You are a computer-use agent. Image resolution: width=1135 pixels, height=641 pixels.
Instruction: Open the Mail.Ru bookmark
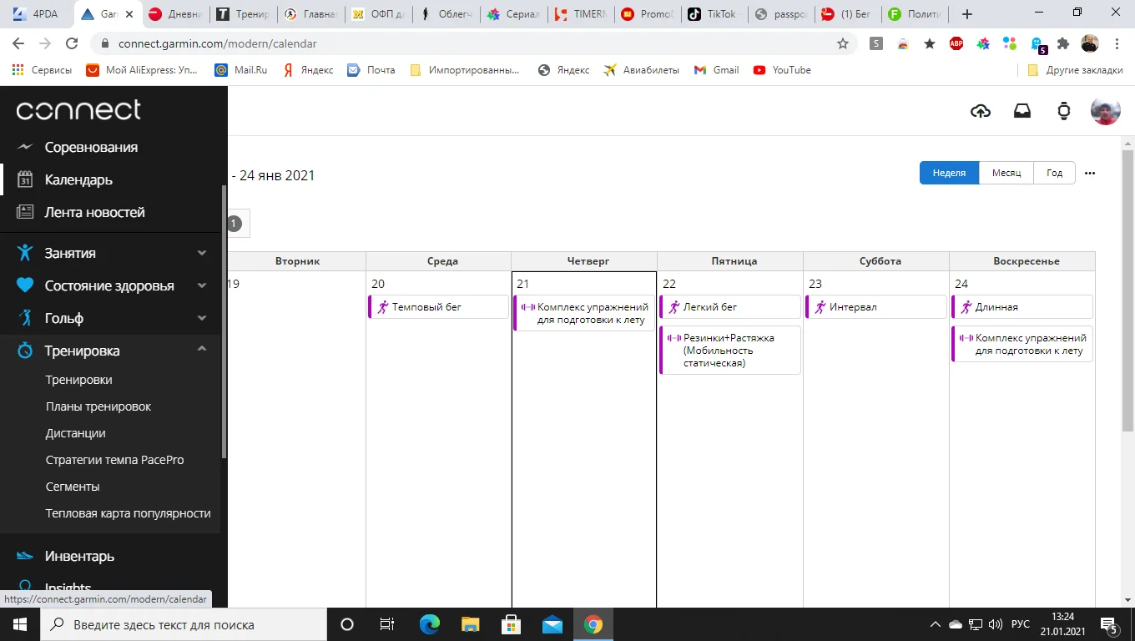(241, 70)
